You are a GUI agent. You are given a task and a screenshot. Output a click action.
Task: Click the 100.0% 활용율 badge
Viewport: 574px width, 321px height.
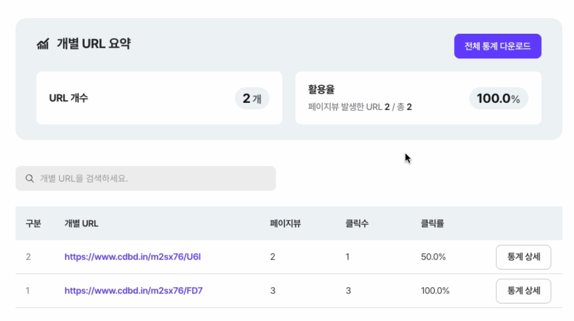click(499, 99)
